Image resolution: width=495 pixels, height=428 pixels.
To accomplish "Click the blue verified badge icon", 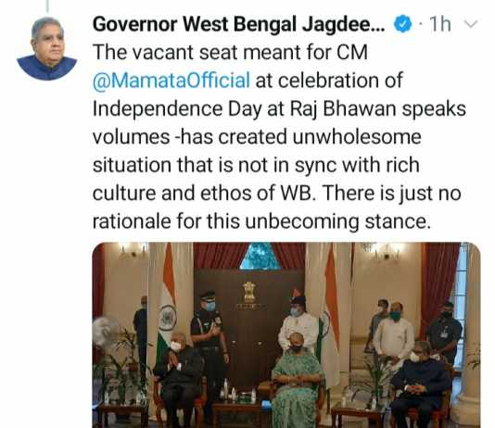I will coord(403,24).
